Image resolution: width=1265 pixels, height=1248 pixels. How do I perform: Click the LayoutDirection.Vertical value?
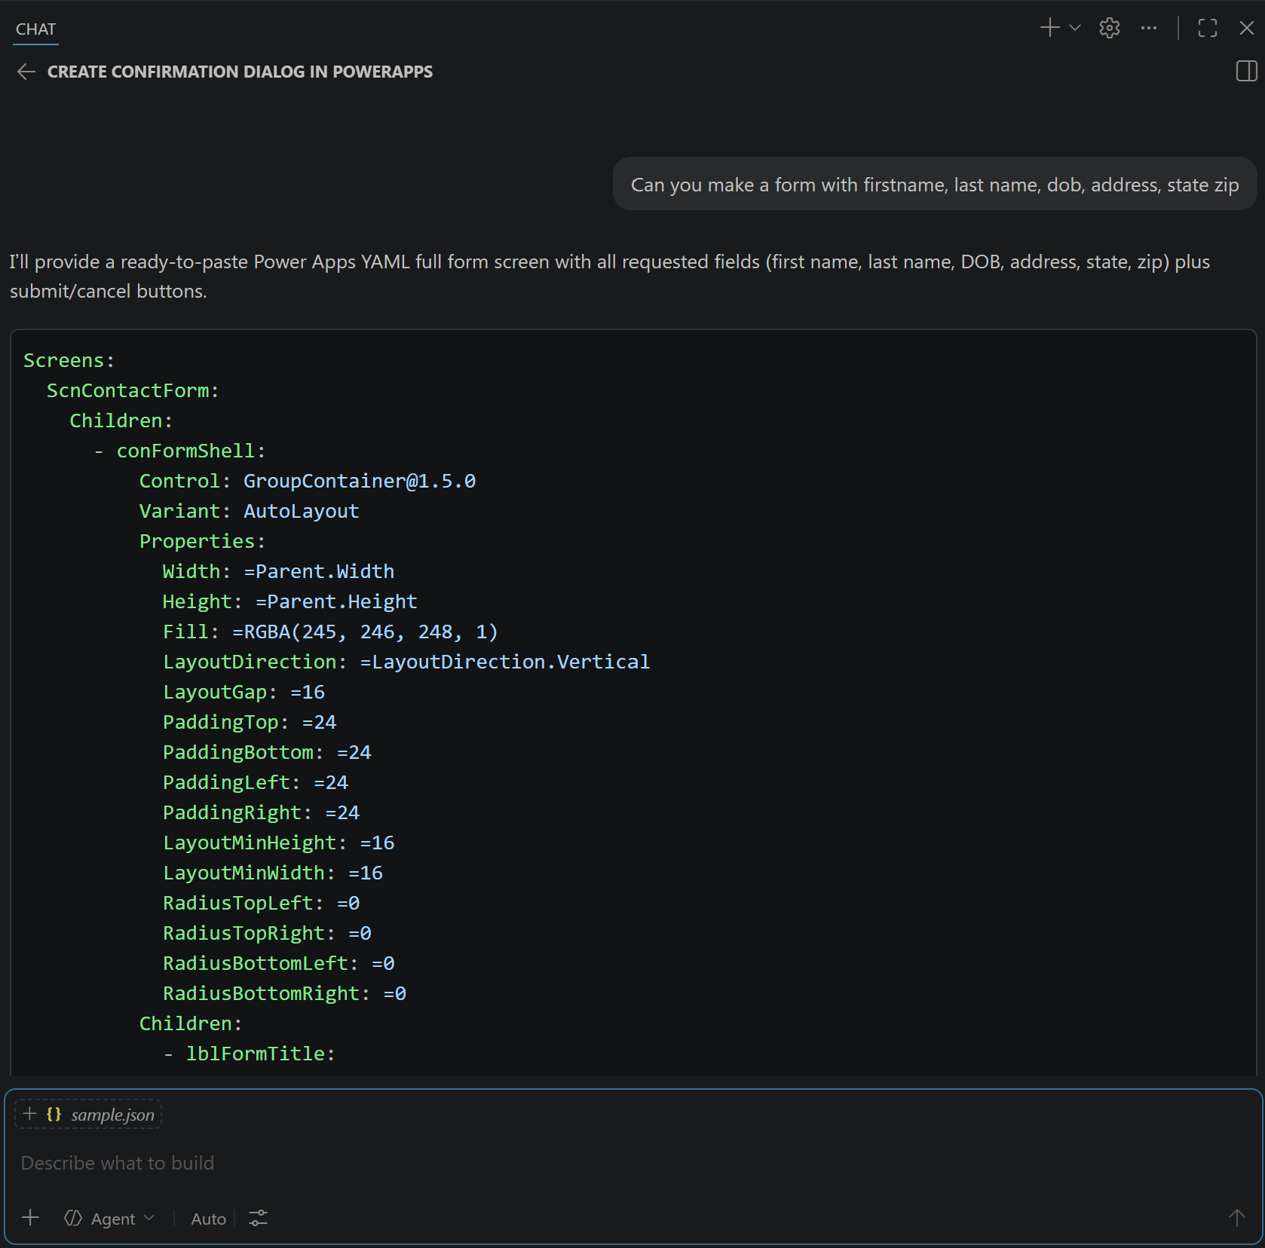505,662
